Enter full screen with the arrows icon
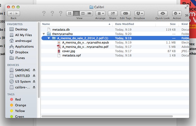196x126 pixels. (186, 7)
